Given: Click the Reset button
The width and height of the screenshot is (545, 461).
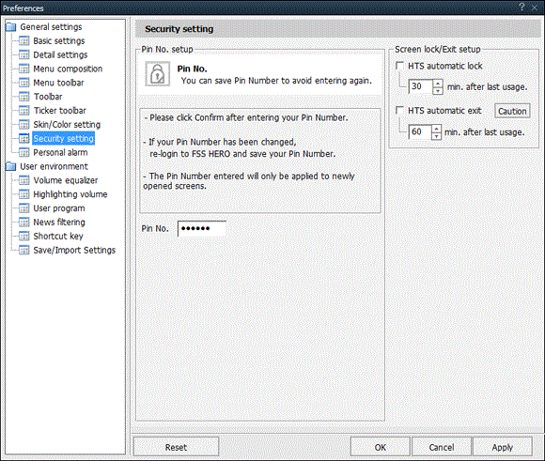Looking at the screenshot, I should (x=176, y=447).
